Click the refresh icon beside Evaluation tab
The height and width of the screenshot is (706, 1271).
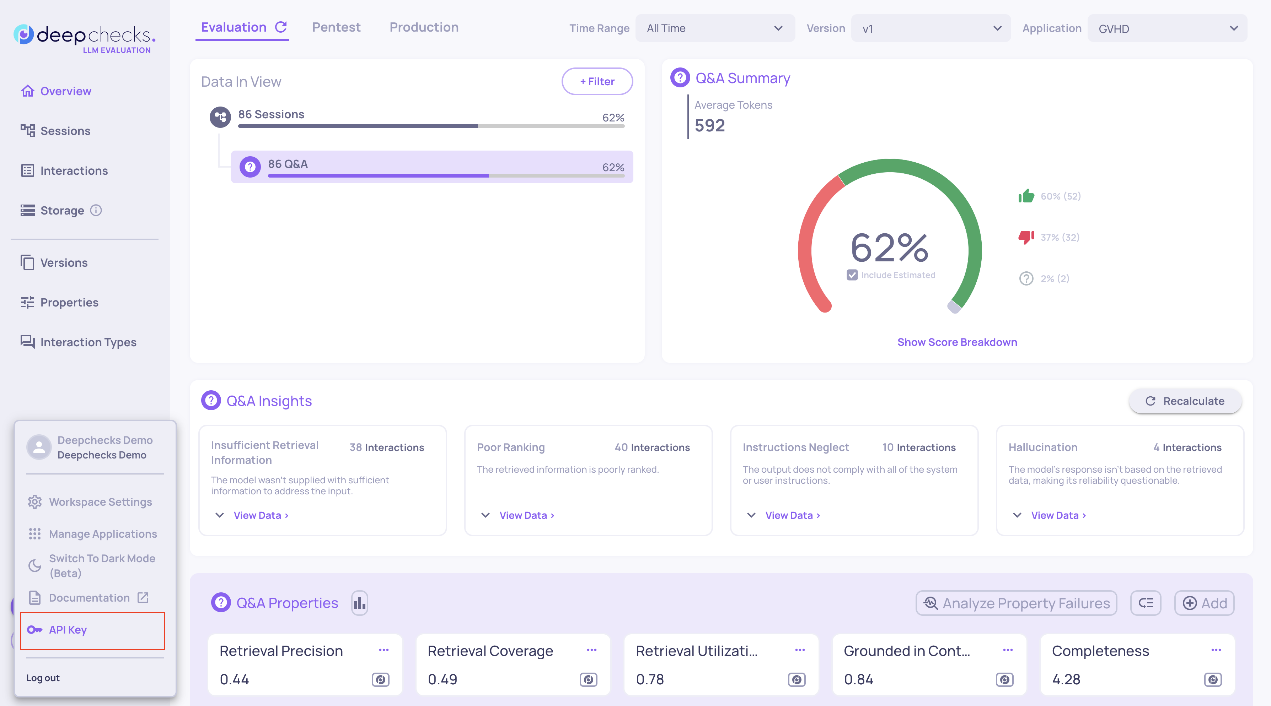coord(281,27)
